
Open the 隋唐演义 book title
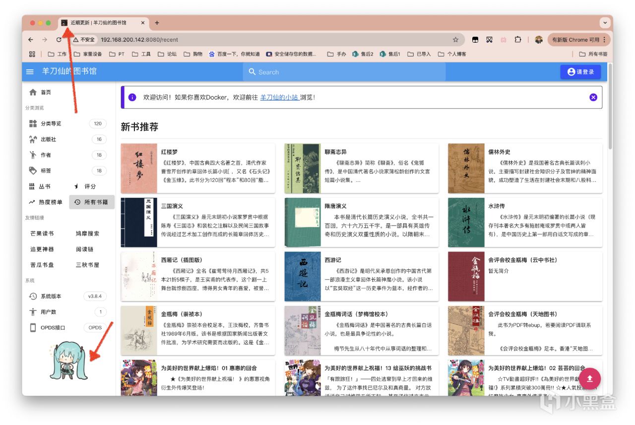pos(336,206)
